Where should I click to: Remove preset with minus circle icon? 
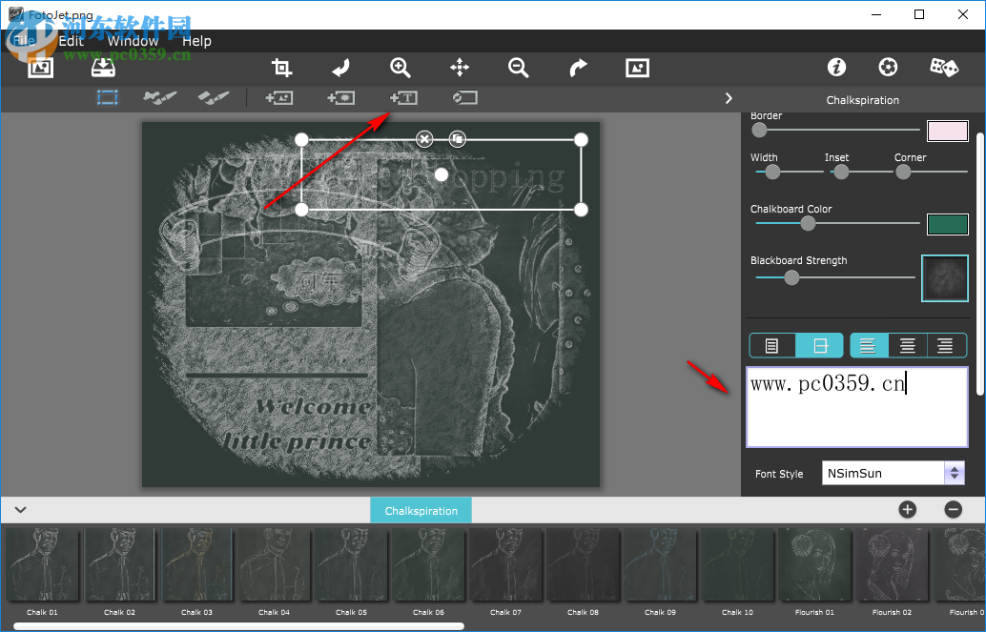click(954, 509)
